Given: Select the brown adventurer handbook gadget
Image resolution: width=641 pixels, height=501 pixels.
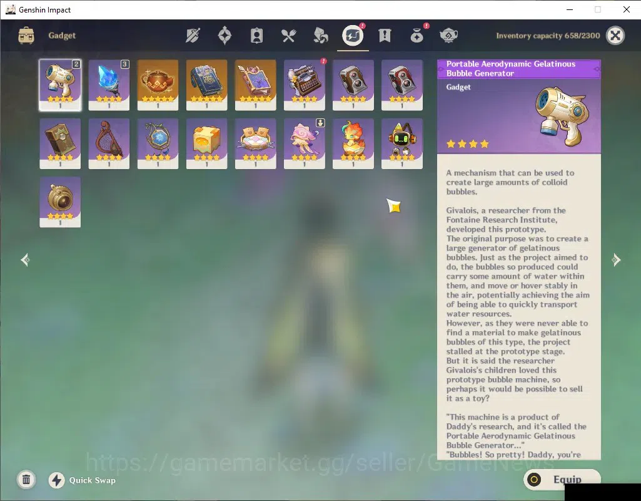Looking at the screenshot, I should 60,143.
